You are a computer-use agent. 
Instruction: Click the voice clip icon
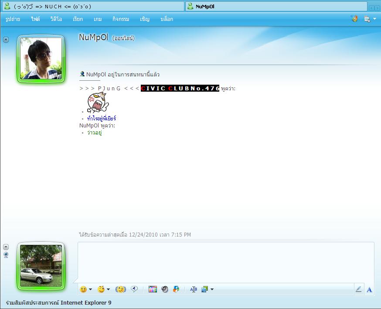135,289
